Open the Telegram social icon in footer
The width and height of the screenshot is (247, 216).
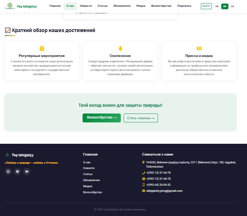click(18, 172)
